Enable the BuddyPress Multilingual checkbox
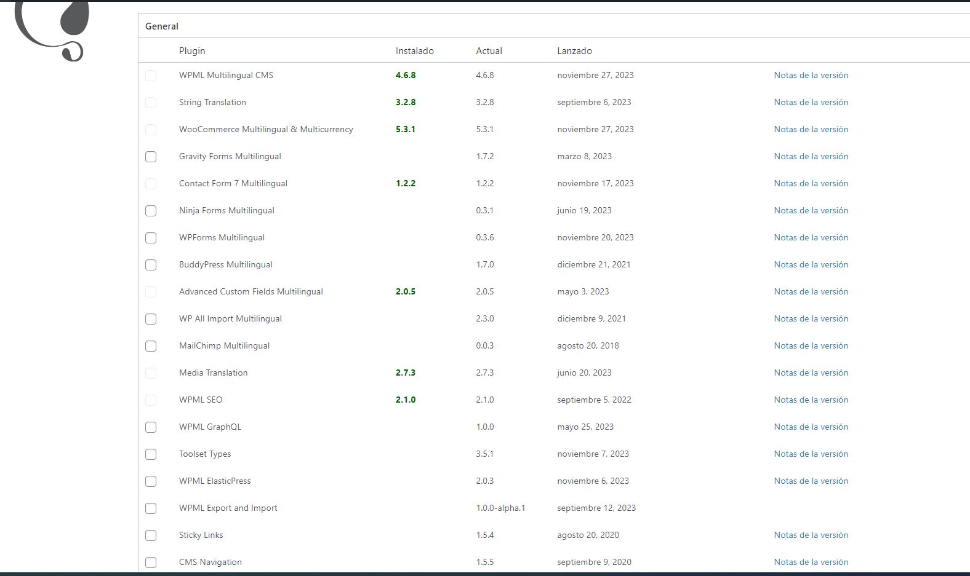The width and height of the screenshot is (970, 576). 151,265
